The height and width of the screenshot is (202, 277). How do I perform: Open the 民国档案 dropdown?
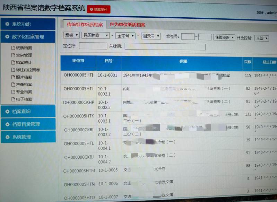(x=96, y=35)
